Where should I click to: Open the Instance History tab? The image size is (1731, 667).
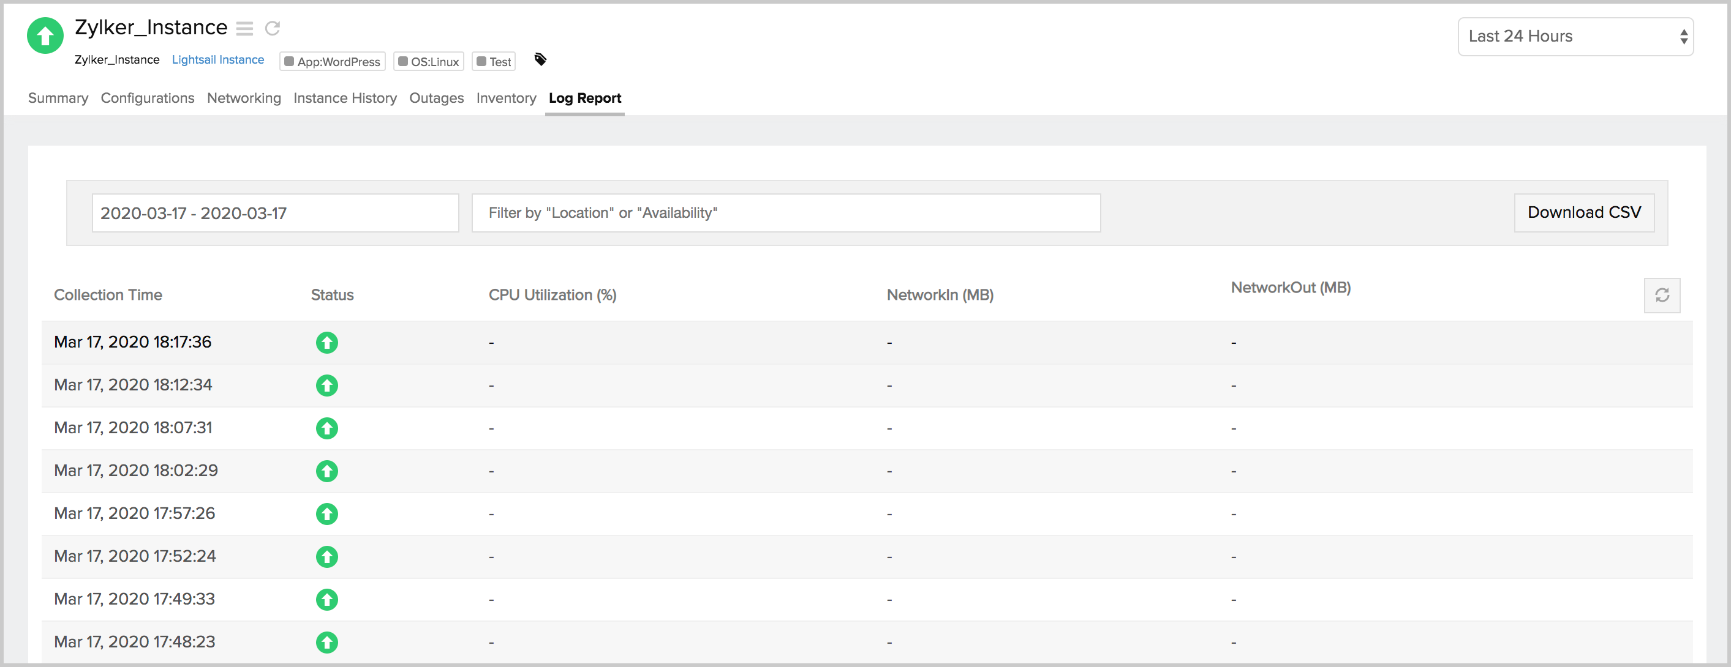click(345, 98)
